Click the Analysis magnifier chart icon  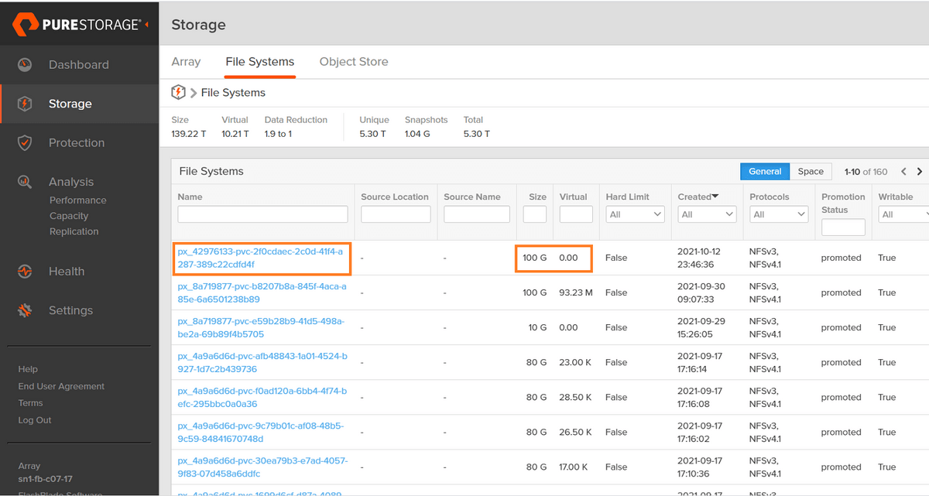coord(25,182)
